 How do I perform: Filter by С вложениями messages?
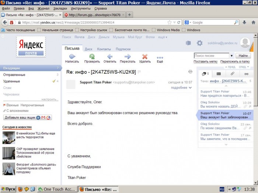coord(17,111)
